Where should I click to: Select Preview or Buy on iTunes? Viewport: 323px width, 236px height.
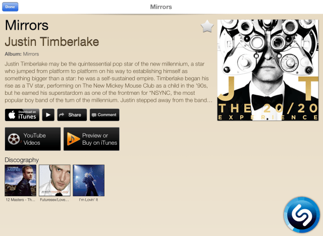click(91, 139)
